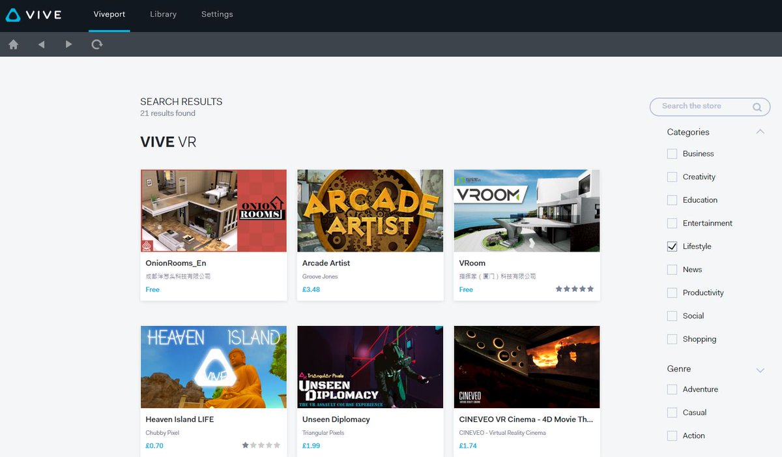Go to the home page icon
Screen dimensions: 782x457
point(14,45)
